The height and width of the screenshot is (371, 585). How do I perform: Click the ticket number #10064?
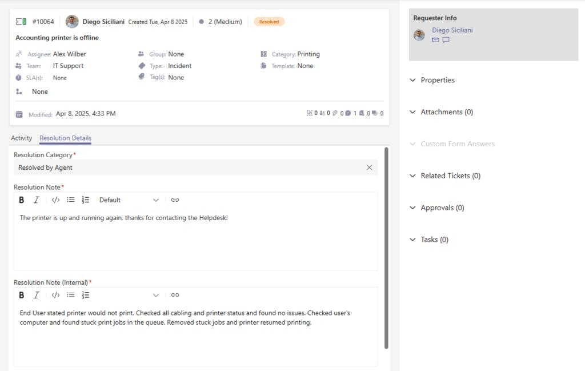[x=43, y=22]
